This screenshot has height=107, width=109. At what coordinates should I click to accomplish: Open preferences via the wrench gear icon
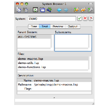click(x=49, y=10)
